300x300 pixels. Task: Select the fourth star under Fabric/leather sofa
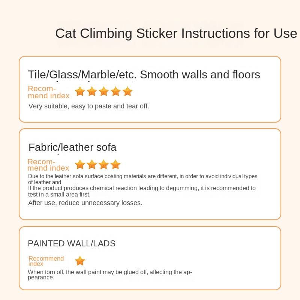point(115,165)
